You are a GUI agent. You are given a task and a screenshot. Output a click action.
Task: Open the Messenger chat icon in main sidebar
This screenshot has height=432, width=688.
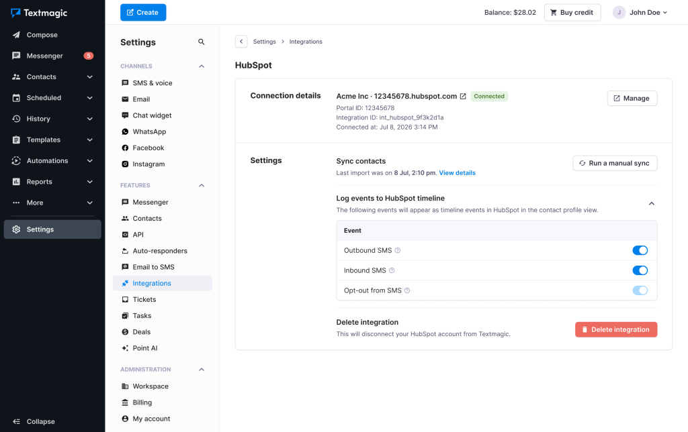click(16, 56)
